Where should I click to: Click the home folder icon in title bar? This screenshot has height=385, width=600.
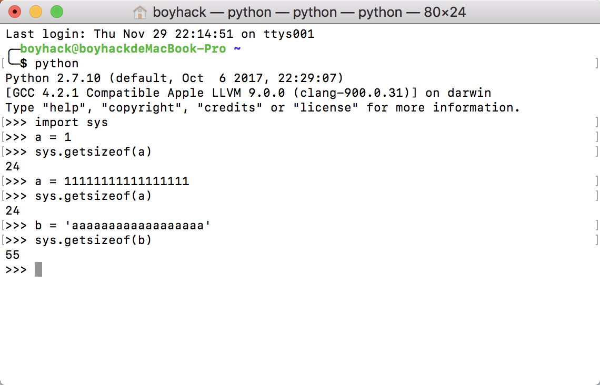(139, 12)
